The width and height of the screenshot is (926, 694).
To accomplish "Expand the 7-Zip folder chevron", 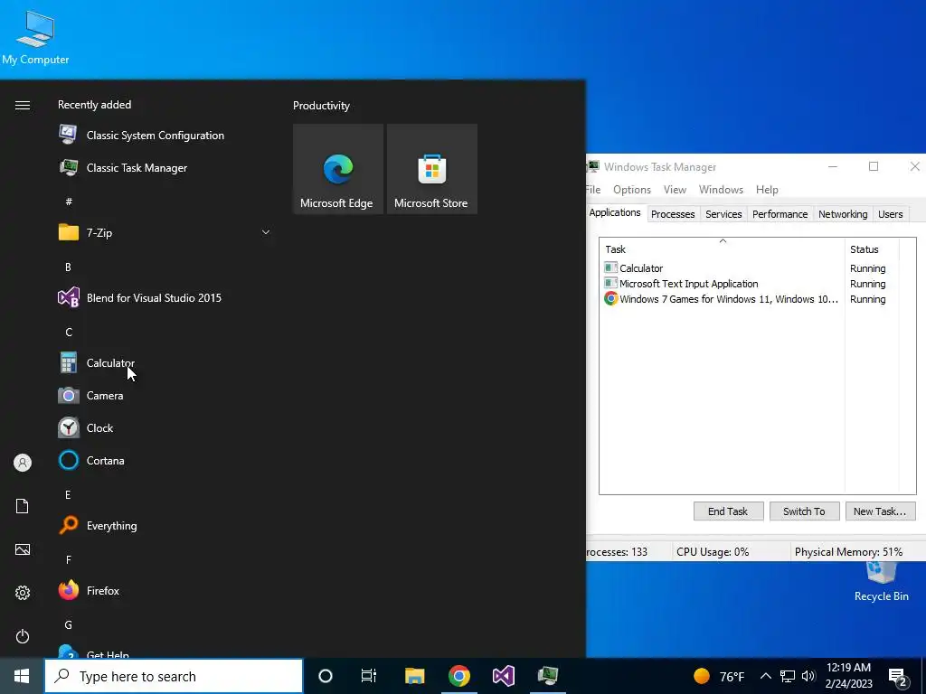I will tap(266, 232).
